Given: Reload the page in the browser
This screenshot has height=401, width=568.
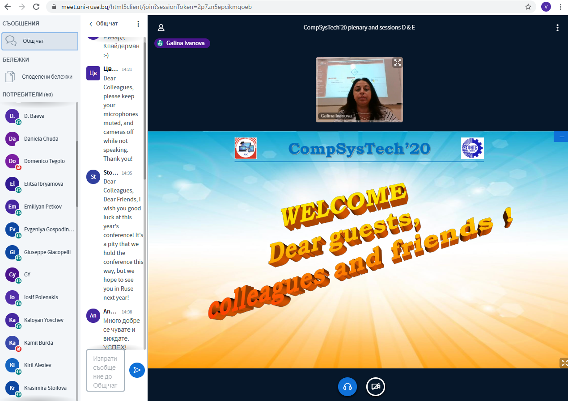Looking at the screenshot, I should click(36, 7).
